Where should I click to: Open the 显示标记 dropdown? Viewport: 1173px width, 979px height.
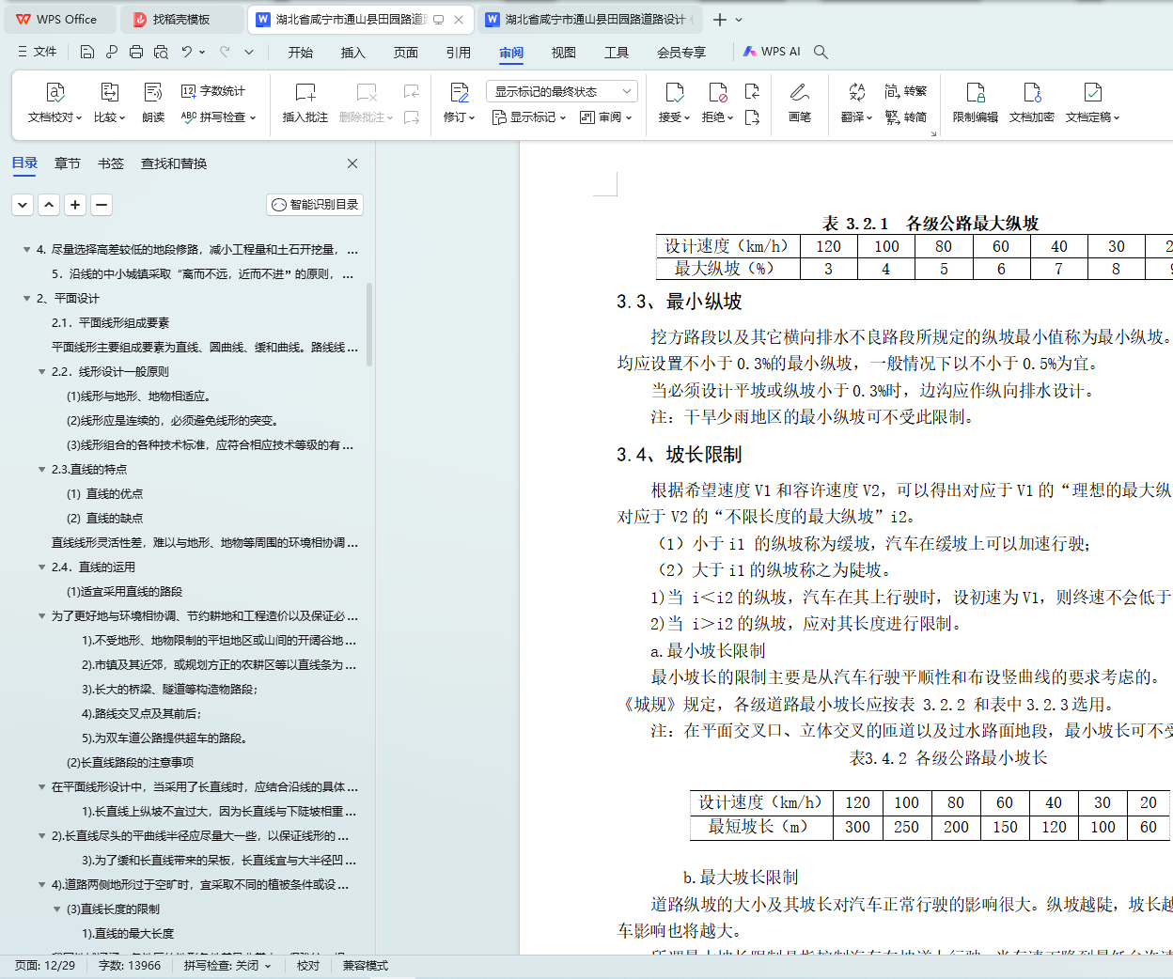tap(529, 117)
